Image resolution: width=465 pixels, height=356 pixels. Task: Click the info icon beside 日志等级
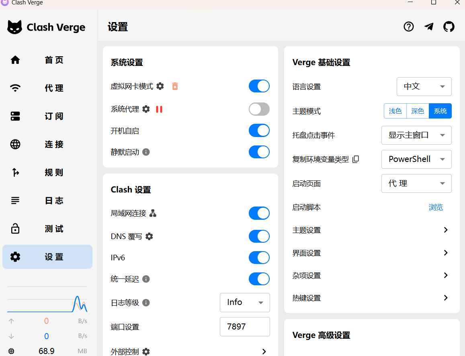pos(146,303)
